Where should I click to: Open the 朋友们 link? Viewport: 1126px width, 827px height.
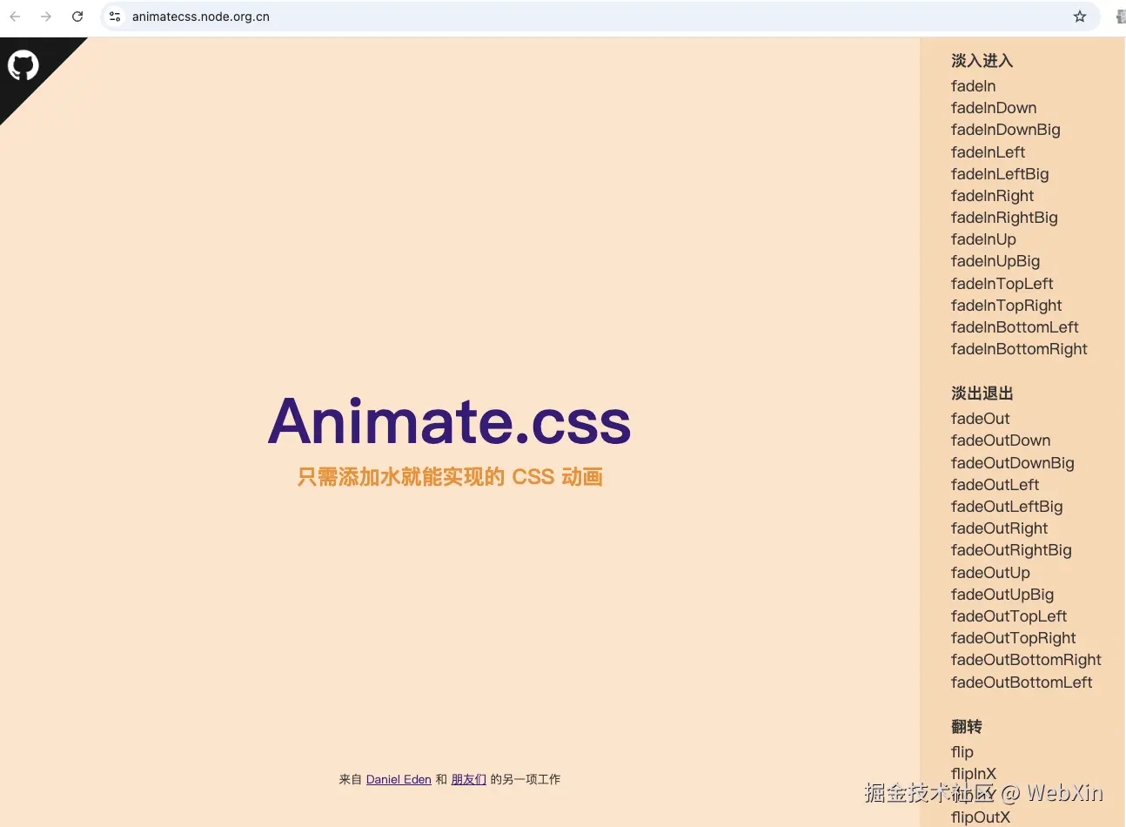pos(468,779)
